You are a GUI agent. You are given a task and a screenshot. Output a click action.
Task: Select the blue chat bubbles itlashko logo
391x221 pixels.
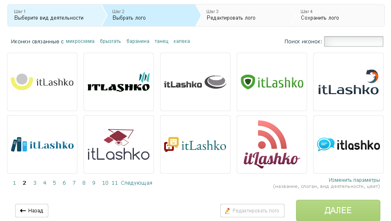(x=348, y=144)
